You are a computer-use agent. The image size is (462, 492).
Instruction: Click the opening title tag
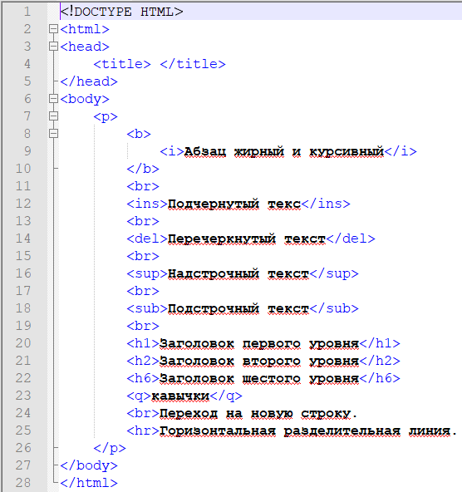point(122,64)
